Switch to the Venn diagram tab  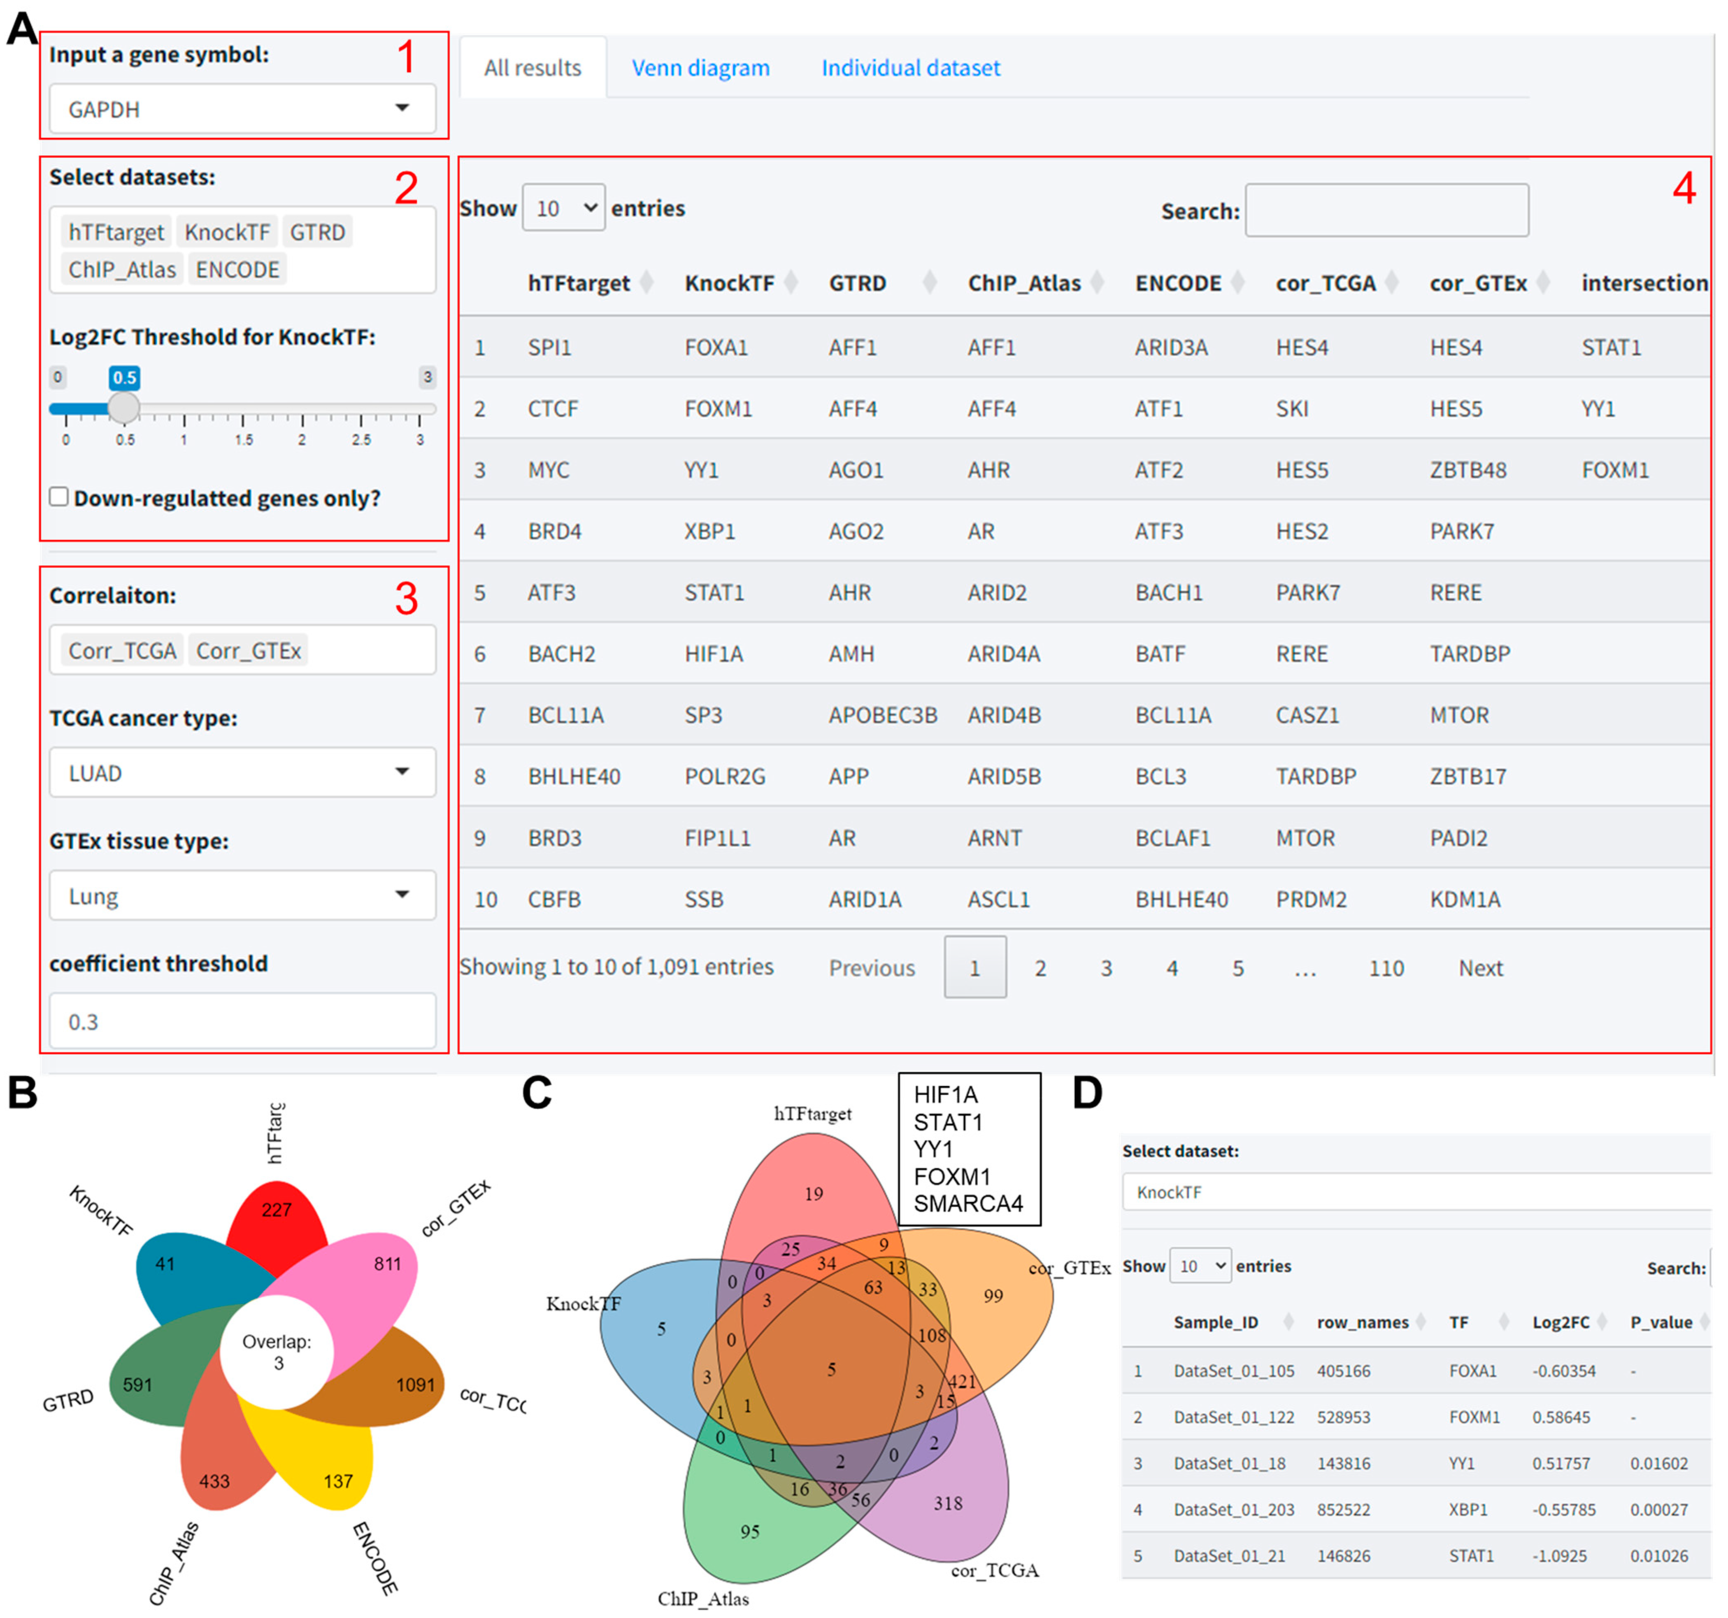(700, 68)
